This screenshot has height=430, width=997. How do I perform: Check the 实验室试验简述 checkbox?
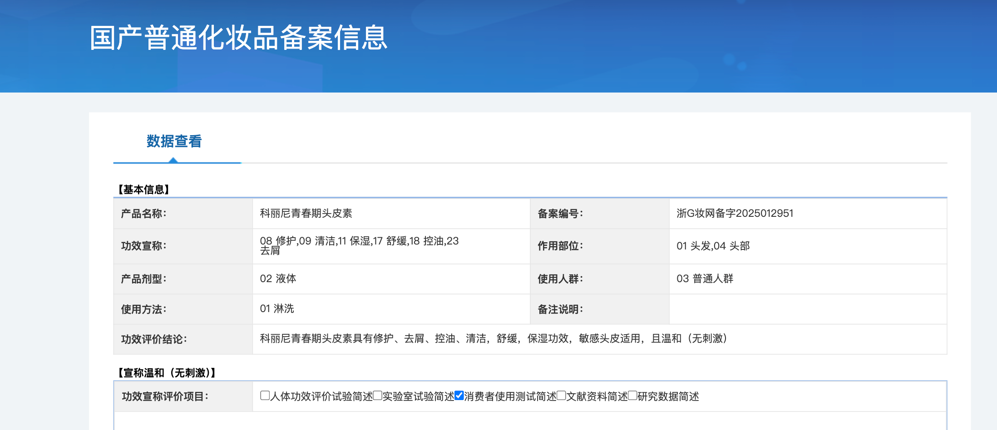378,396
